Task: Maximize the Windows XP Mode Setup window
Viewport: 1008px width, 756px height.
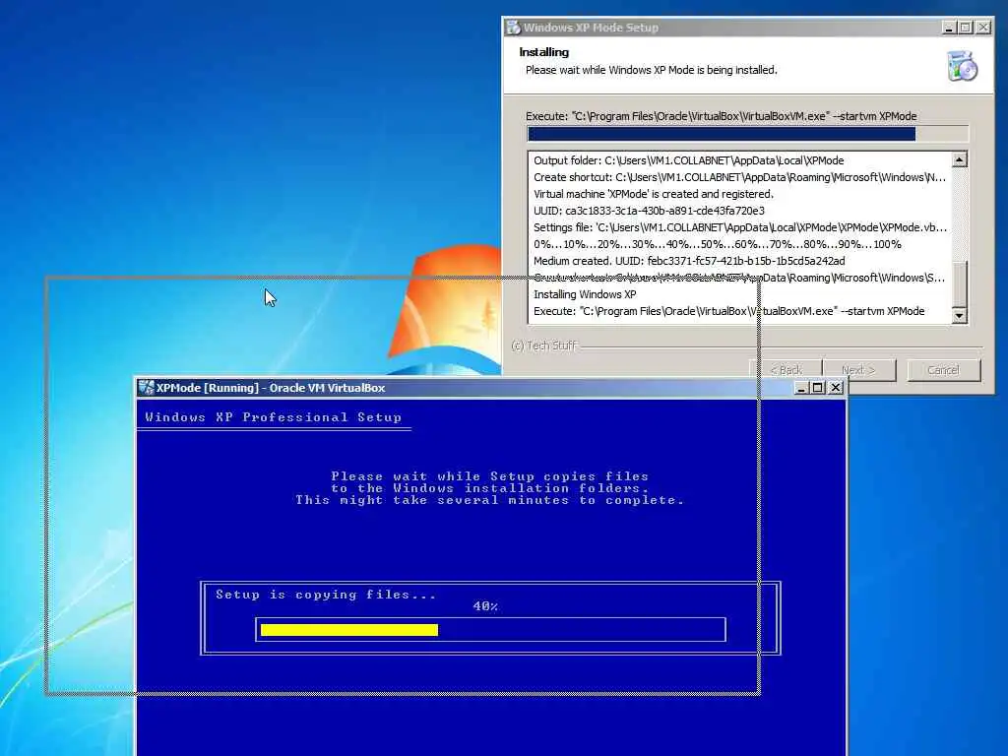Action: (966, 28)
